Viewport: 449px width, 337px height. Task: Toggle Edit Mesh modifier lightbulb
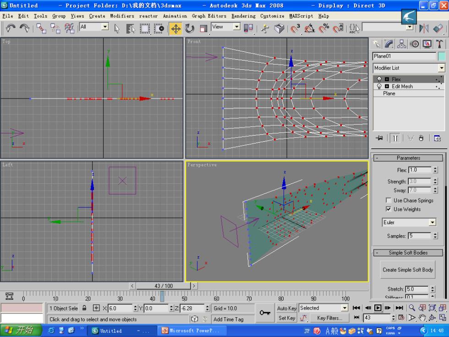[x=379, y=86]
